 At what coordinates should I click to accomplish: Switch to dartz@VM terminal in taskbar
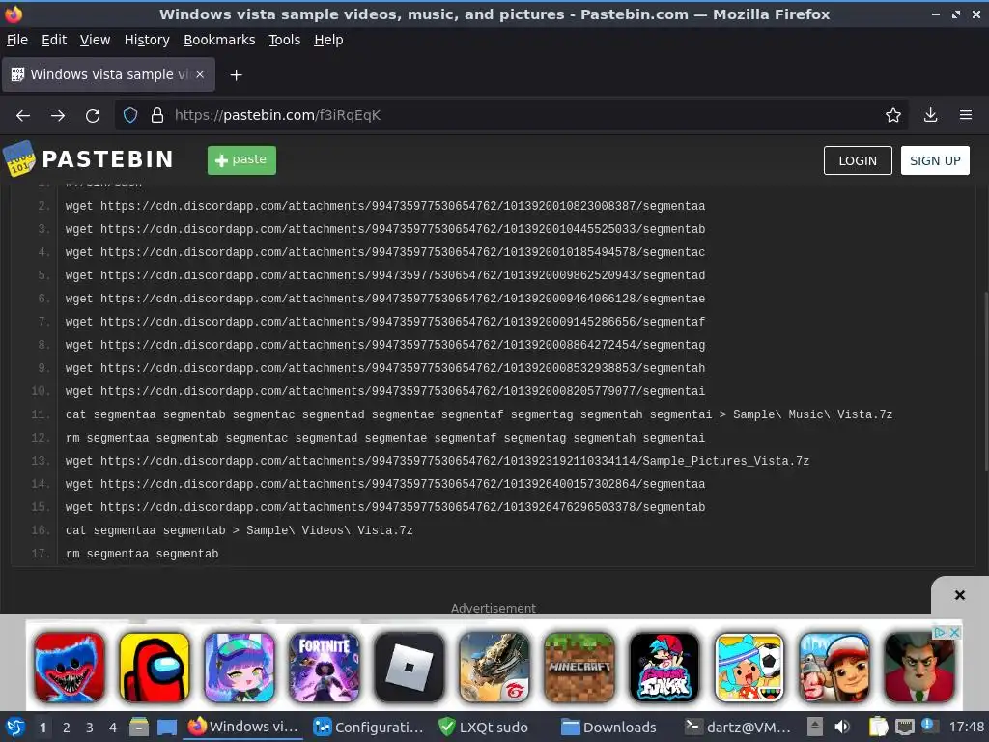tap(738, 728)
